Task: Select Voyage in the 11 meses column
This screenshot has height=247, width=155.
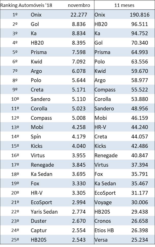Action: coord(103,202)
